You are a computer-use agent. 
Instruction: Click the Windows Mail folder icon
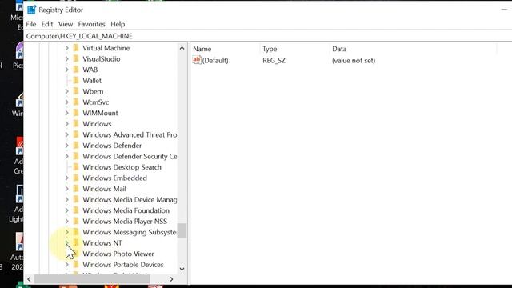[76, 189]
